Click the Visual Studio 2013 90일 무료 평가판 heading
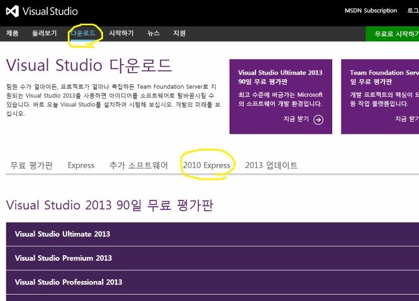This screenshot has height=301, width=419. (x=109, y=205)
